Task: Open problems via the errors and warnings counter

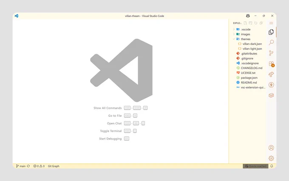Action: tap(39, 166)
